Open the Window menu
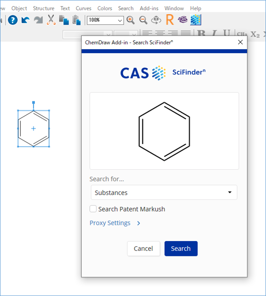266x296 pixels. 174,8
